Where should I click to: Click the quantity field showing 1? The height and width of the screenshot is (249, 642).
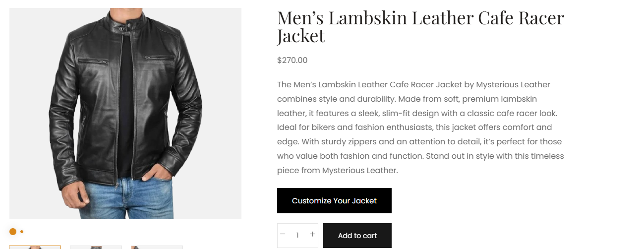(x=297, y=236)
